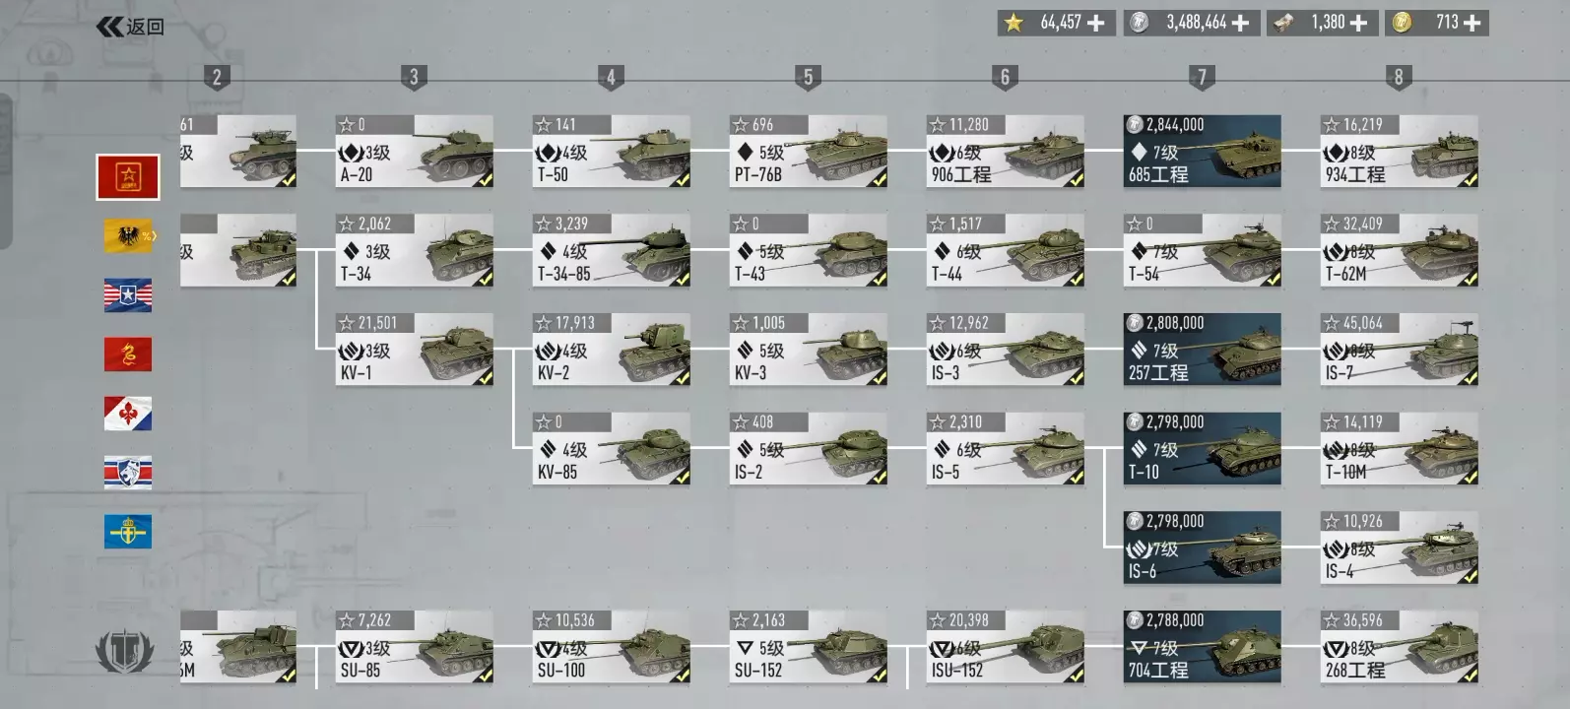Viewport: 1570px width, 709px height.
Task: Select the SU-152 tank destroyer card
Action: pos(809,648)
